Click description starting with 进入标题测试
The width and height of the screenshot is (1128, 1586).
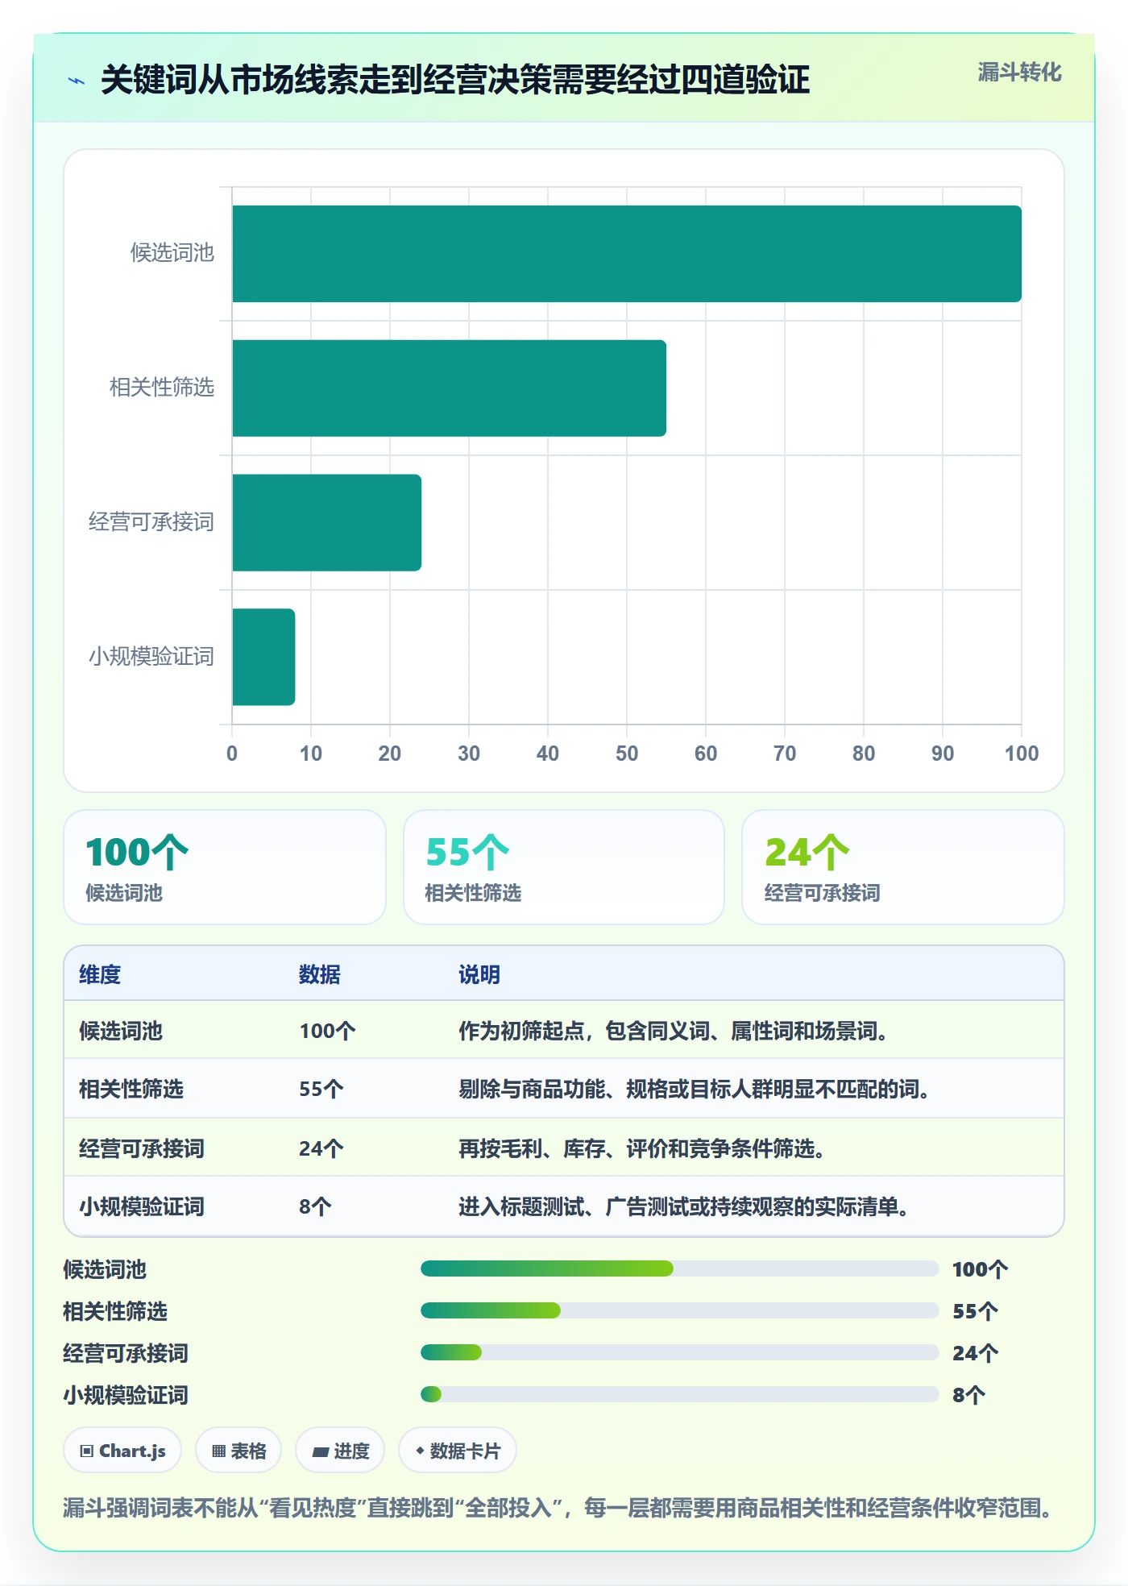pos(684,1206)
